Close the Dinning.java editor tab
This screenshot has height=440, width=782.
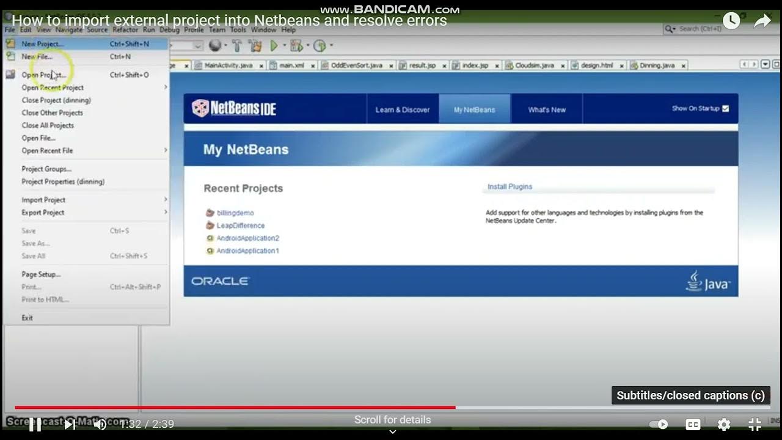[683, 65]
